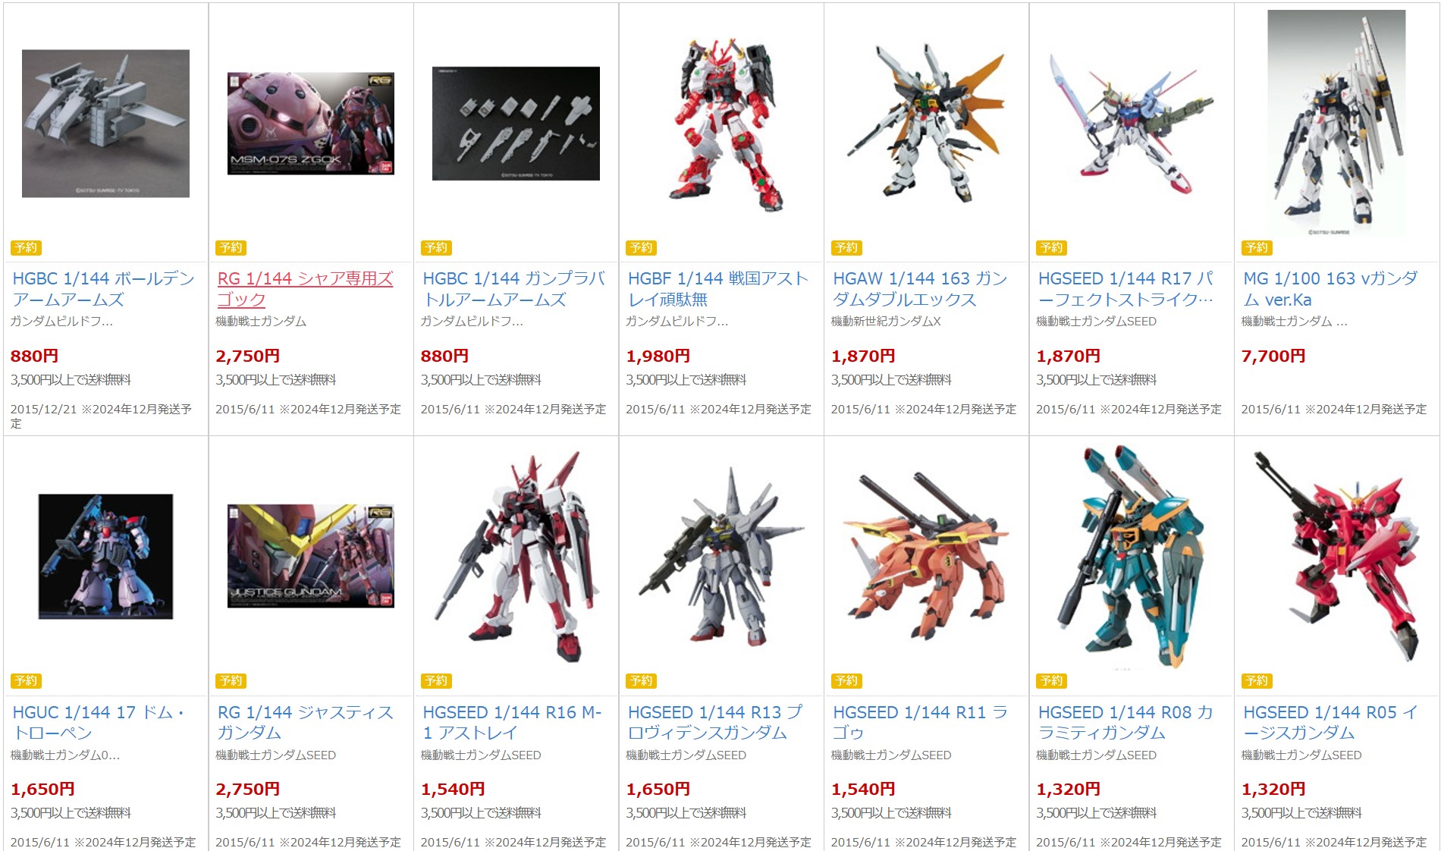Open the MG 1/100 νガンダム ver.Ka link

point(1330,289)
